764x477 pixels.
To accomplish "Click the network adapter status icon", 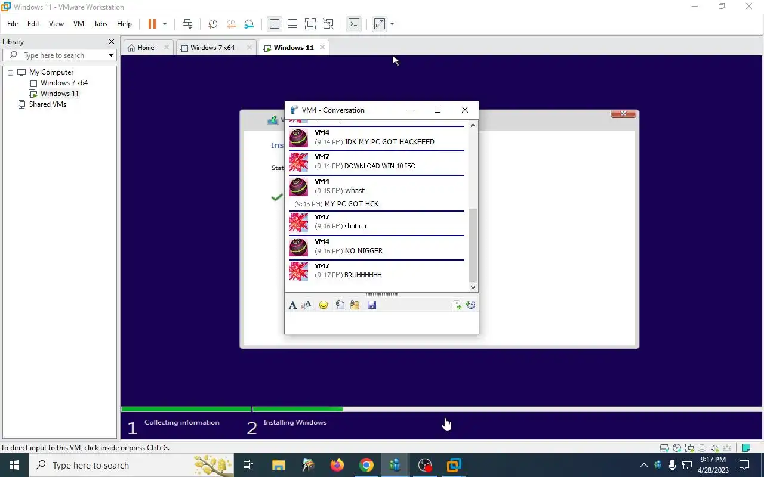I will click(x=689, y=448).
